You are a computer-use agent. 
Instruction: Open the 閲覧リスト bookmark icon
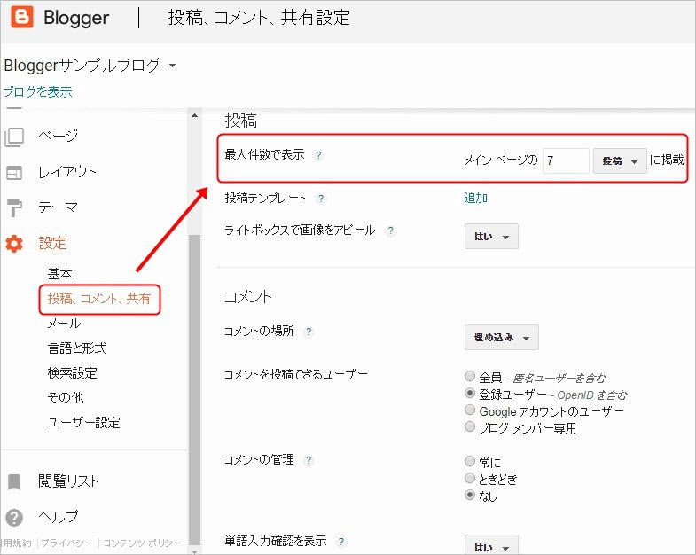(x=14, y=481)
